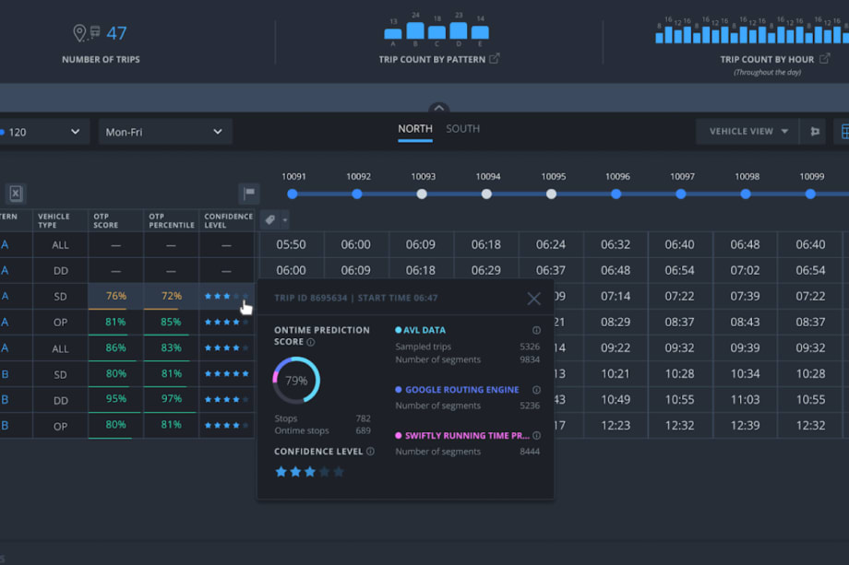The width and height of the screenshot is (849, 565).
Task: Switch to the SOUTH tab
Action: pos(462,129)
